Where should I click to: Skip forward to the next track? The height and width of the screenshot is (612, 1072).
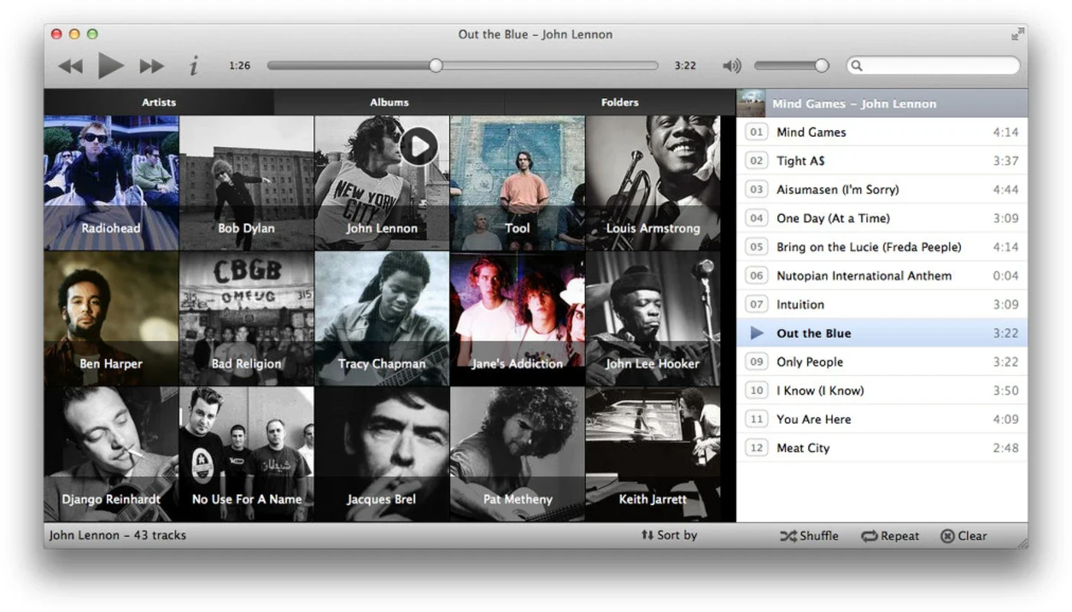pyautogui.click(x=152, y=67)
